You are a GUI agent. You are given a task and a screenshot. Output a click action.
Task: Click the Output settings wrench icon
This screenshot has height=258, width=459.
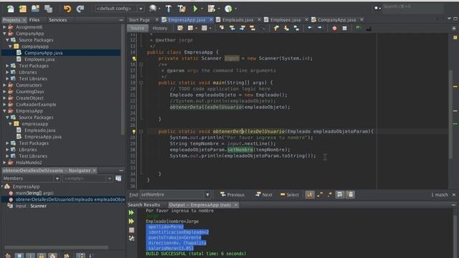pos(131,239)
